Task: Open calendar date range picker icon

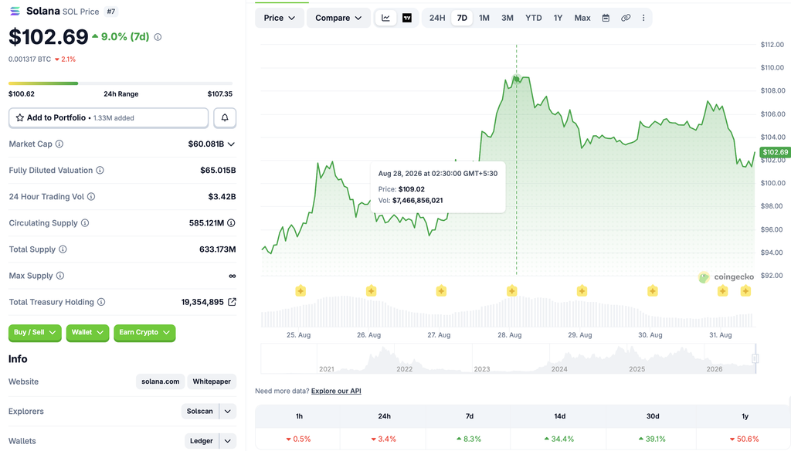Action: pos(606,18)
